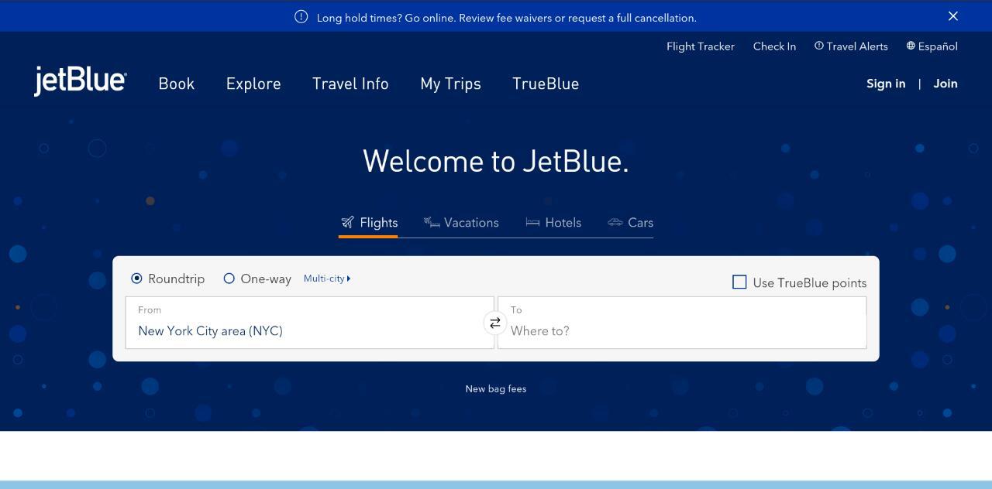
Task: Open the New bag fees link
Action: point(496,389)
